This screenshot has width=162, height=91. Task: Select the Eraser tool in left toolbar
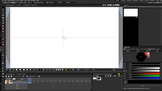pos(3,26)
